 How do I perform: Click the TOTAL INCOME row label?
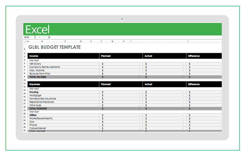pos(38,77)
